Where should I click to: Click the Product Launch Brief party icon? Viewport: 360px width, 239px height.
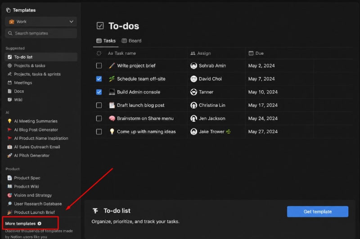click(x=9, y=212)
